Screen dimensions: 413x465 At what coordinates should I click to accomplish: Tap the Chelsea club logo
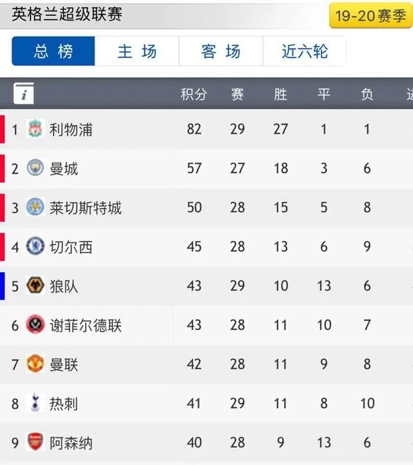tap(35, 246)
